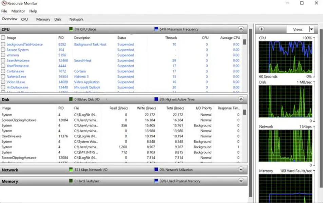Check the backgroundTaskHost.exe process checkbox
Image resolution: width=323 pixels, height=203 pixels.
click(x=3, y=44)
